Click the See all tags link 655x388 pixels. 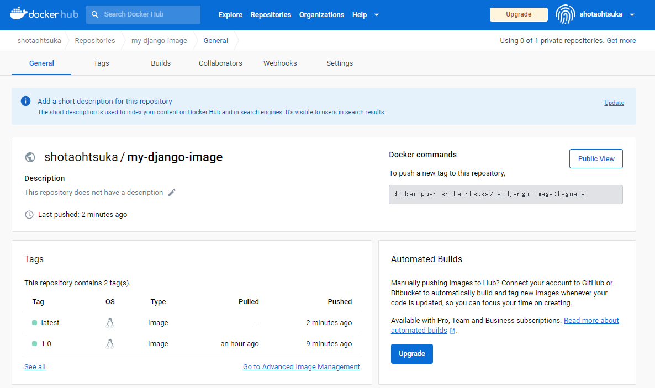point(35,366)
